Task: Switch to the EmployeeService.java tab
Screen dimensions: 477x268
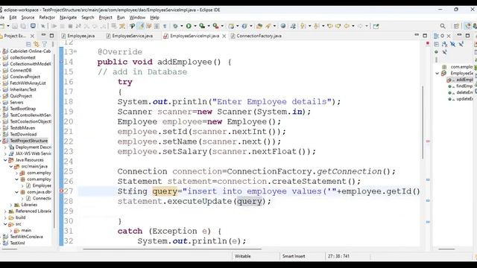Action: [130, 36]
